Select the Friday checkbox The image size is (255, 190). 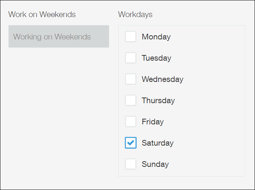131,122
